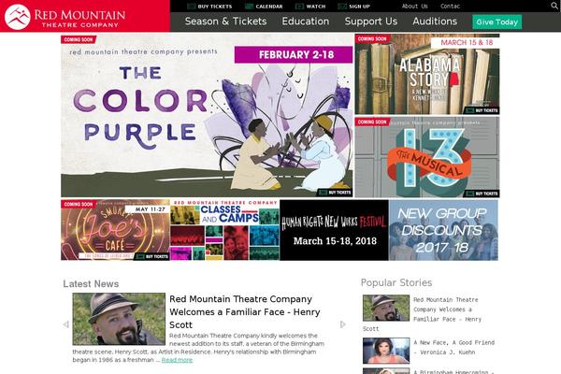Click Buy Tickets on The Color Purple banner
The width and height of the screenshot is (561, 374).
point(336,193)
